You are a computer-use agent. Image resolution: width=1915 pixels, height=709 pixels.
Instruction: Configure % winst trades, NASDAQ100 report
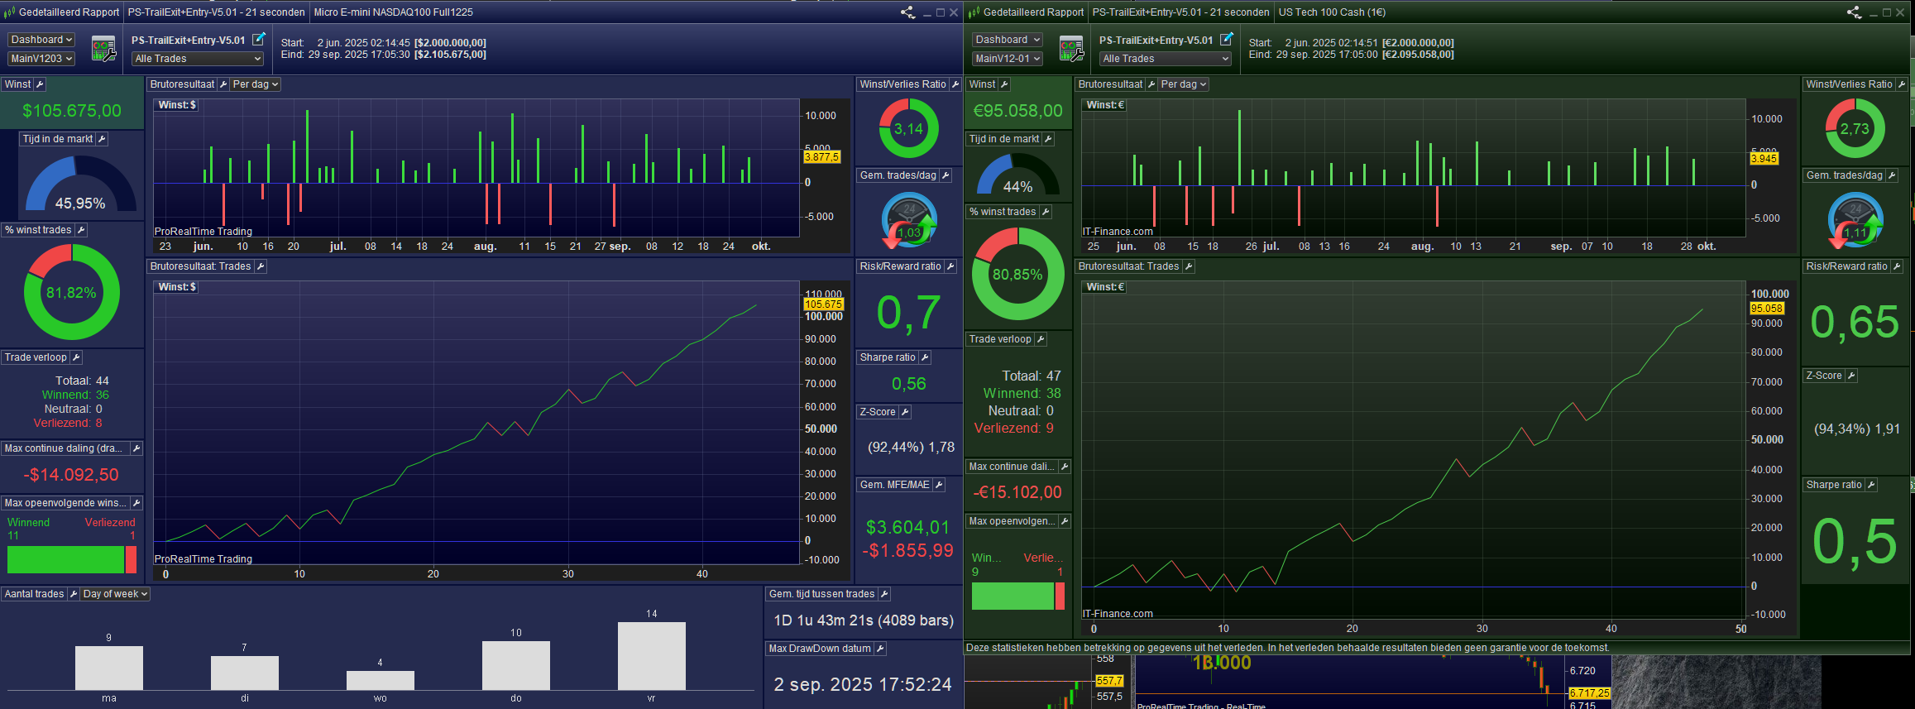[81, 230]
